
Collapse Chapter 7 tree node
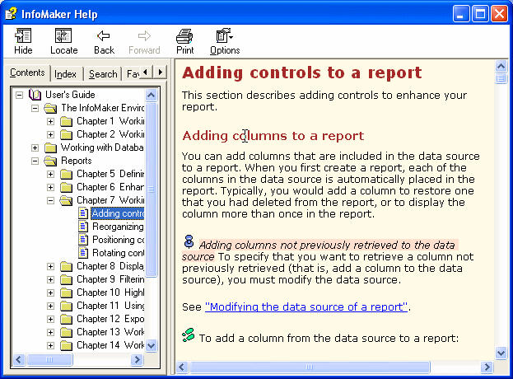50,201
